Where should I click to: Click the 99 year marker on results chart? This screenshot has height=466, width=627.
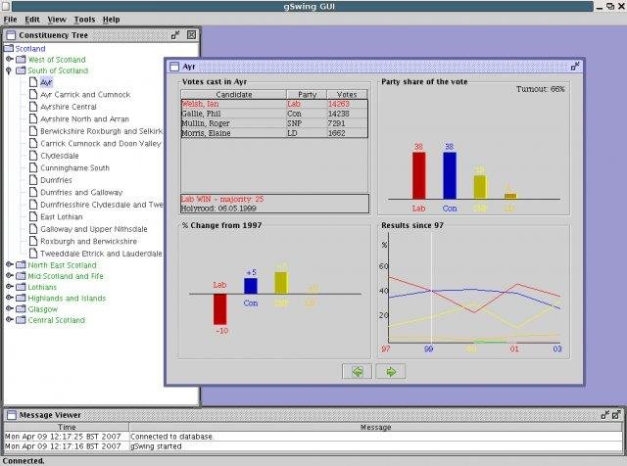tap(429, 349)
